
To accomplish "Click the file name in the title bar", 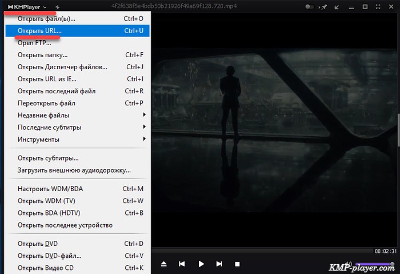I will (174, 6).
